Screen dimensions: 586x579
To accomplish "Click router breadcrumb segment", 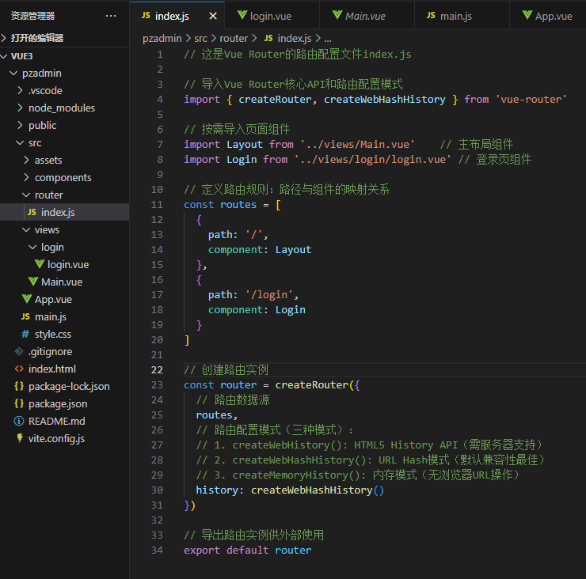I will coord(233,38).
